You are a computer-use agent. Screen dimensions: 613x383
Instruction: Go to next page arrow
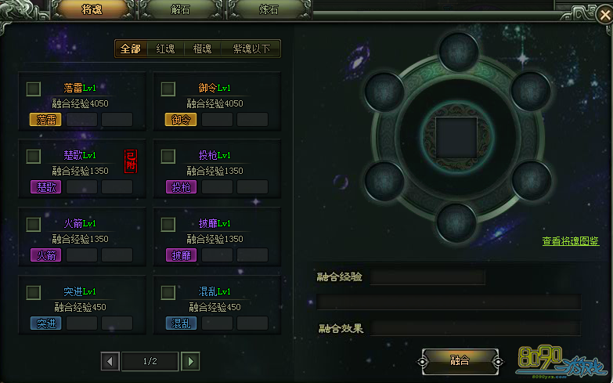pos(190,362)
